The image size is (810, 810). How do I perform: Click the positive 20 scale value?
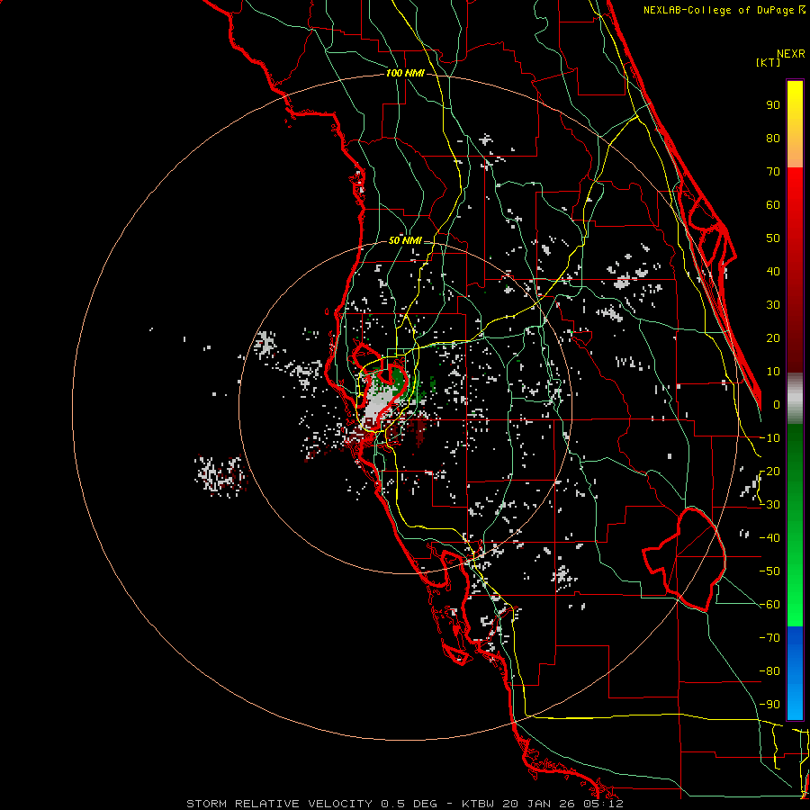773,337
